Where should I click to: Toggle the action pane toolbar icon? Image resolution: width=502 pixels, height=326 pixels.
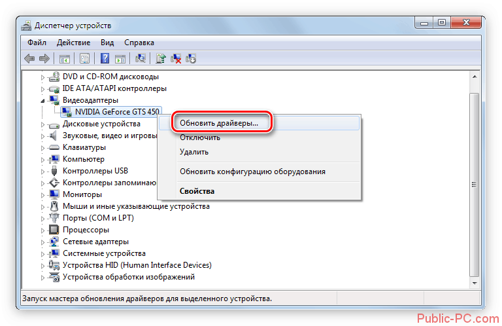[120, 59]
